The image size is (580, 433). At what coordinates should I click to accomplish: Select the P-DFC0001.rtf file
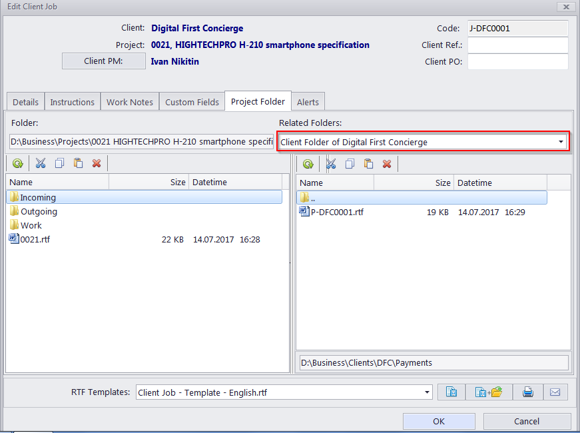(422, 212)
